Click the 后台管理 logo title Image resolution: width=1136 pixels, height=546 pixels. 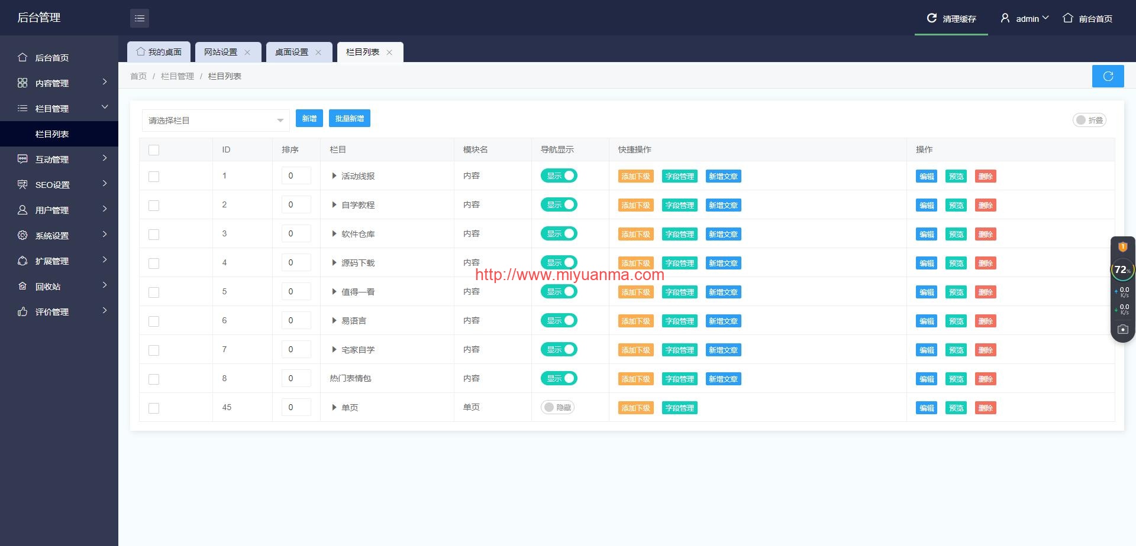click(39, 18)
